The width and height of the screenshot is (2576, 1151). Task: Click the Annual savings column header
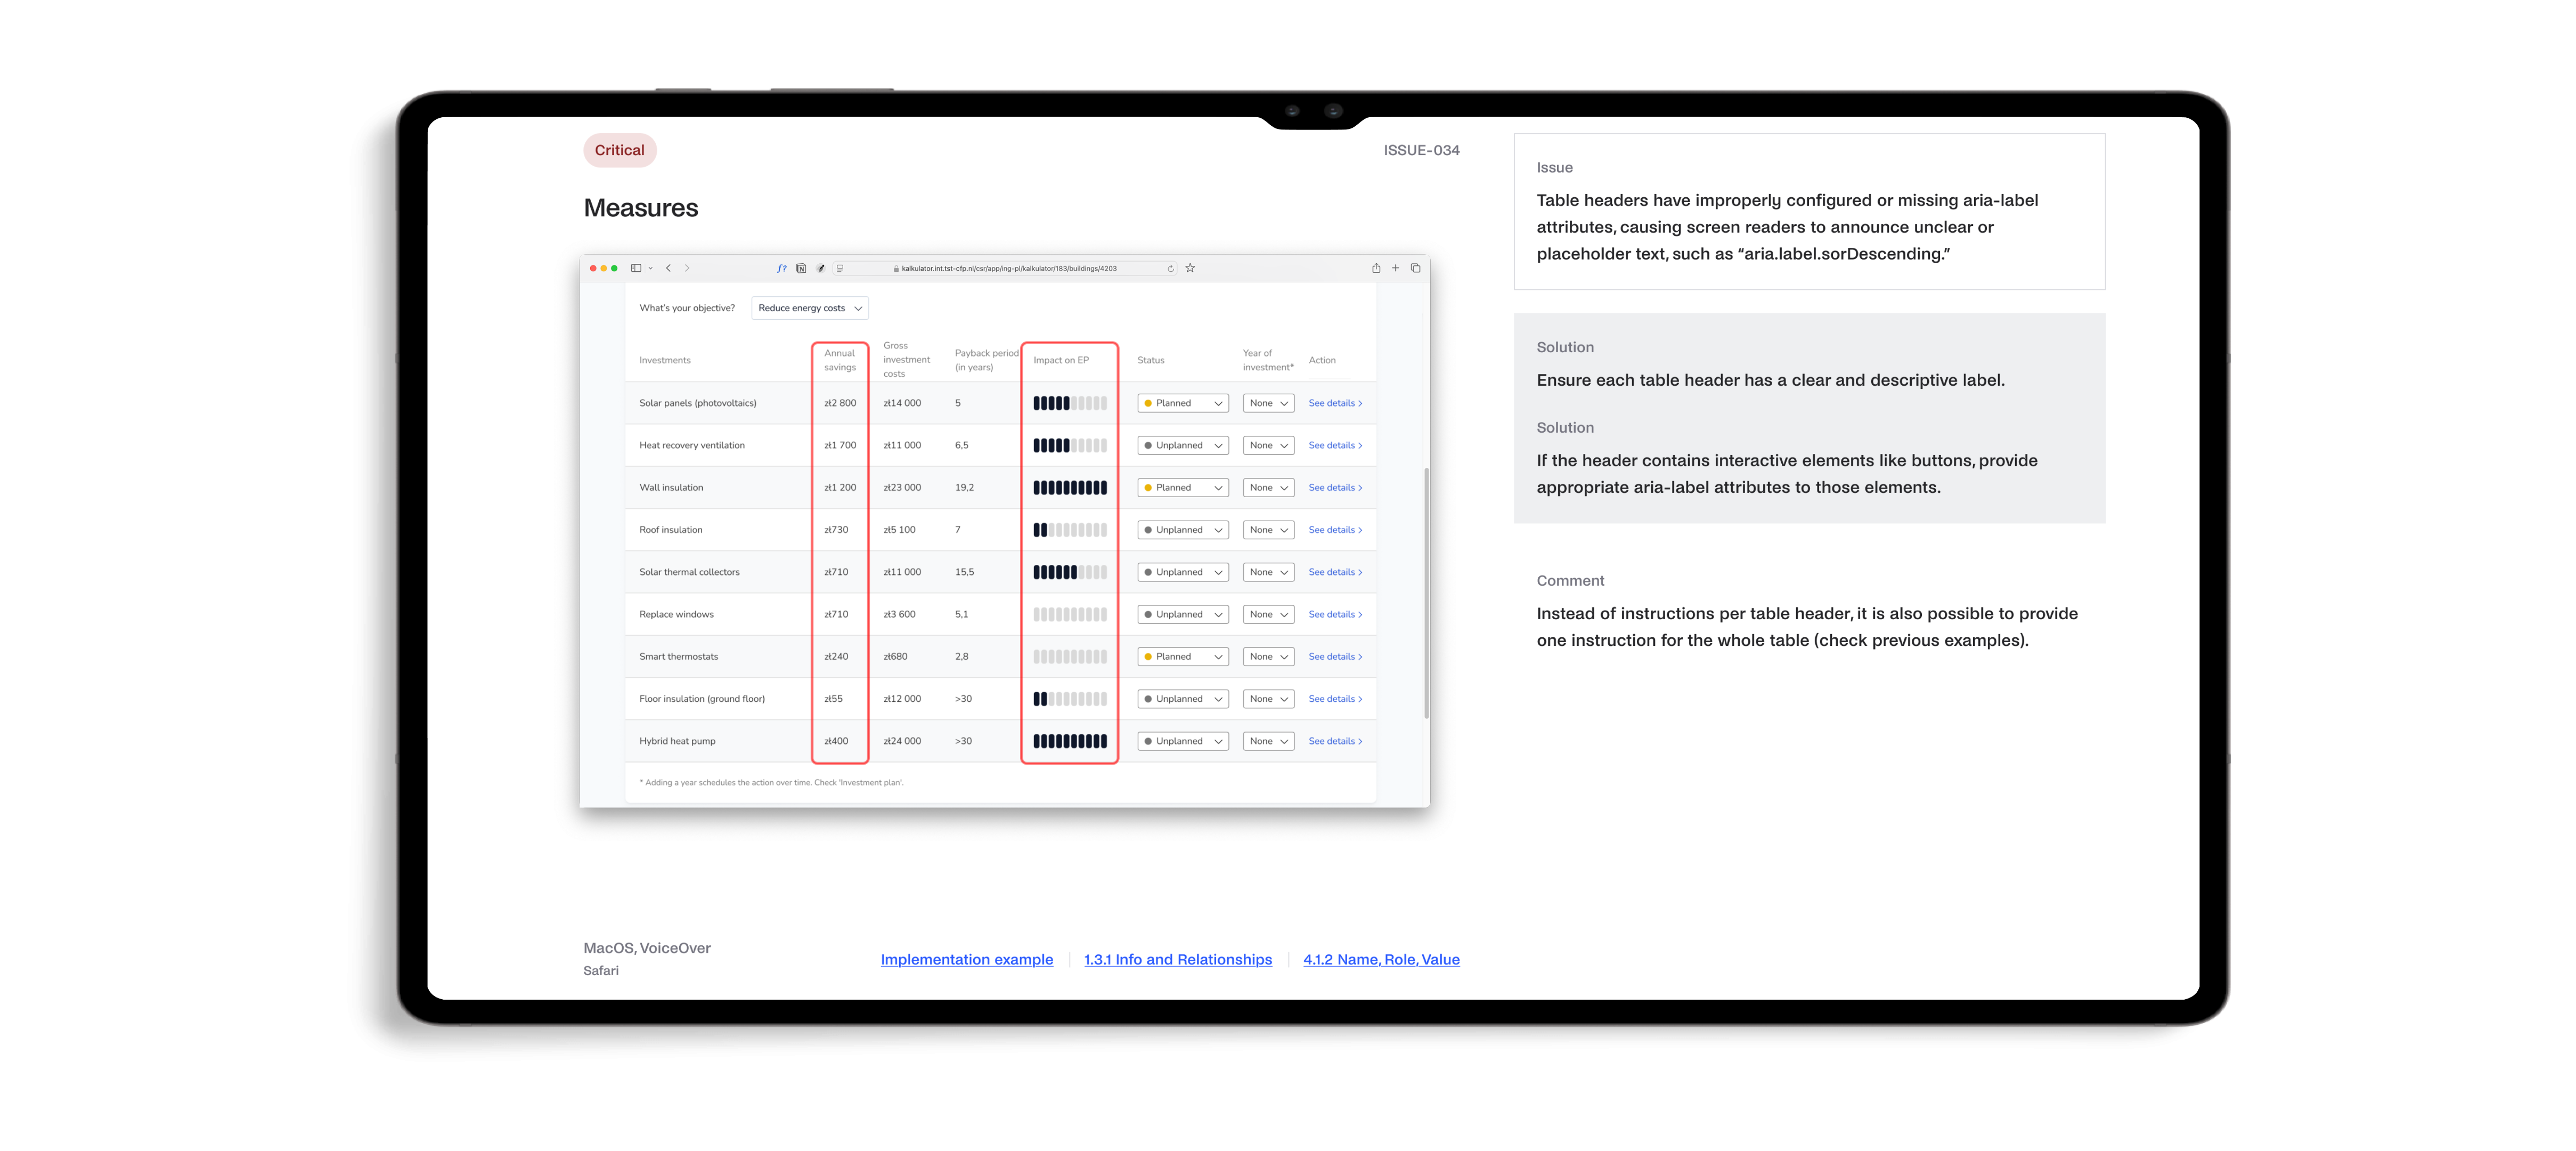coord(839,360)
